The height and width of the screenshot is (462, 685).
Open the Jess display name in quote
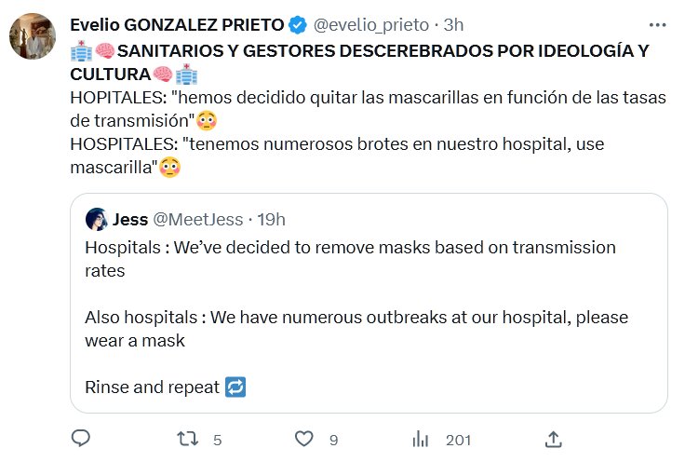click(x=129, y=220)
